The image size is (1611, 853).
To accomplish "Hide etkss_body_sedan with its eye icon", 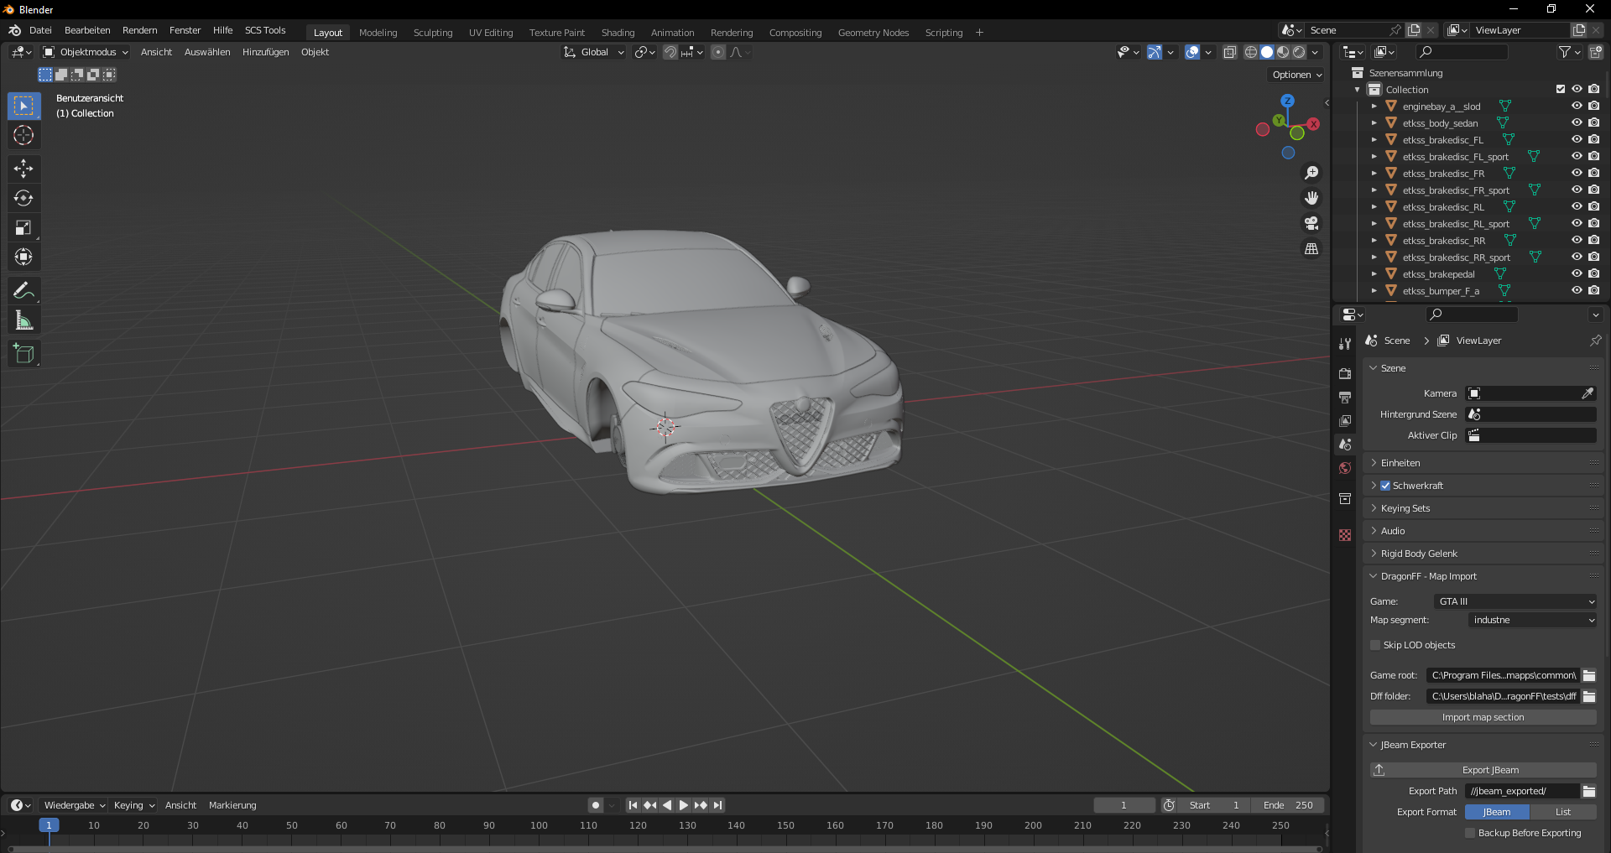I will tap(1577, 122).
